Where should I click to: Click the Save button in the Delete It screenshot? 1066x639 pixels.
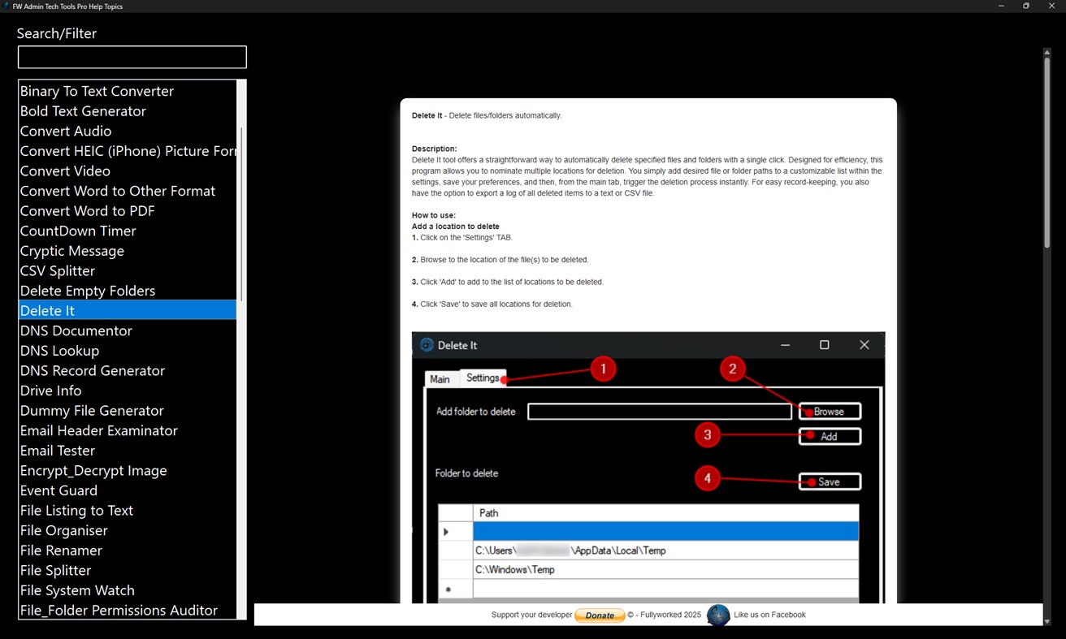pos(834,481)
